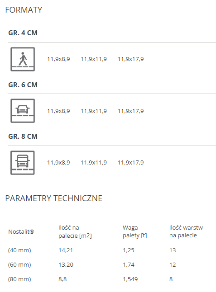
Task: Select 11,9x11,9 format under GR. 8 CM
Action: click(94, 163)
